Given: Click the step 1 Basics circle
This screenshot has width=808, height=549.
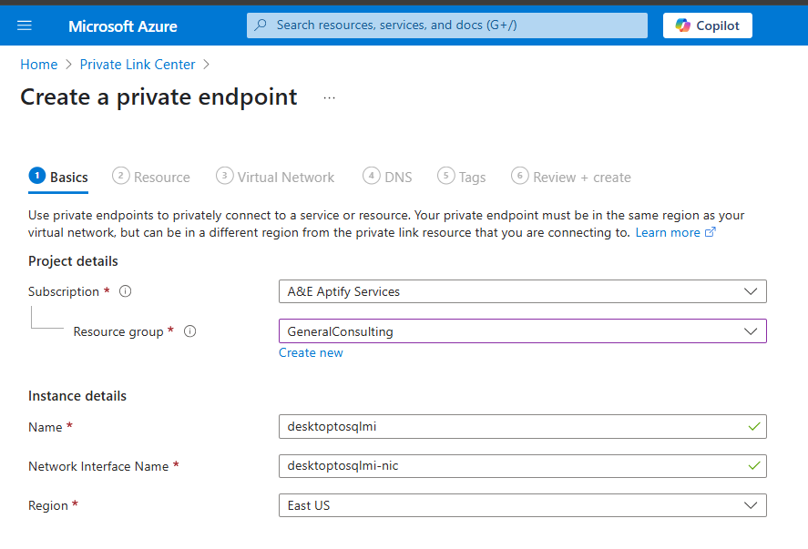Looking at the screenshot, I should [37, 176].
